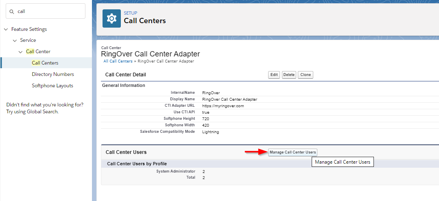Click the quick find search box
Image resolution: width=439 pixels, height=201 pixels.
coord(49,11)
